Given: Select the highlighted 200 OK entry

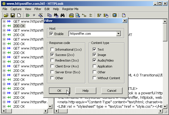Looking at the screenshot, I should [x=19, y=26].
